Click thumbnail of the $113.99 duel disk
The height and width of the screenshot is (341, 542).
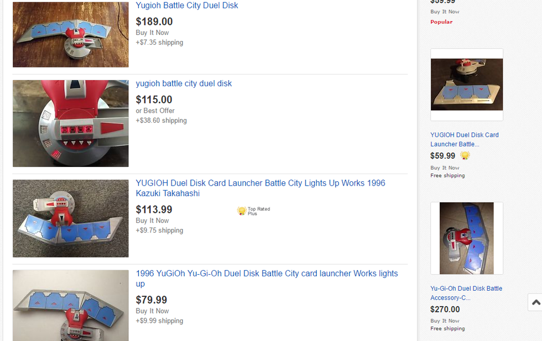(x=71, y=218)
